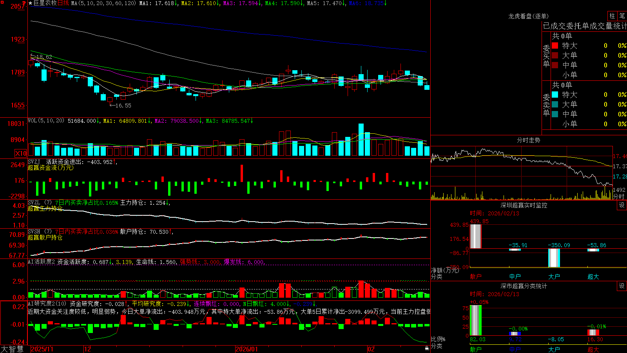Click the VOL(5,10,20) indicator label

point(46,121)
